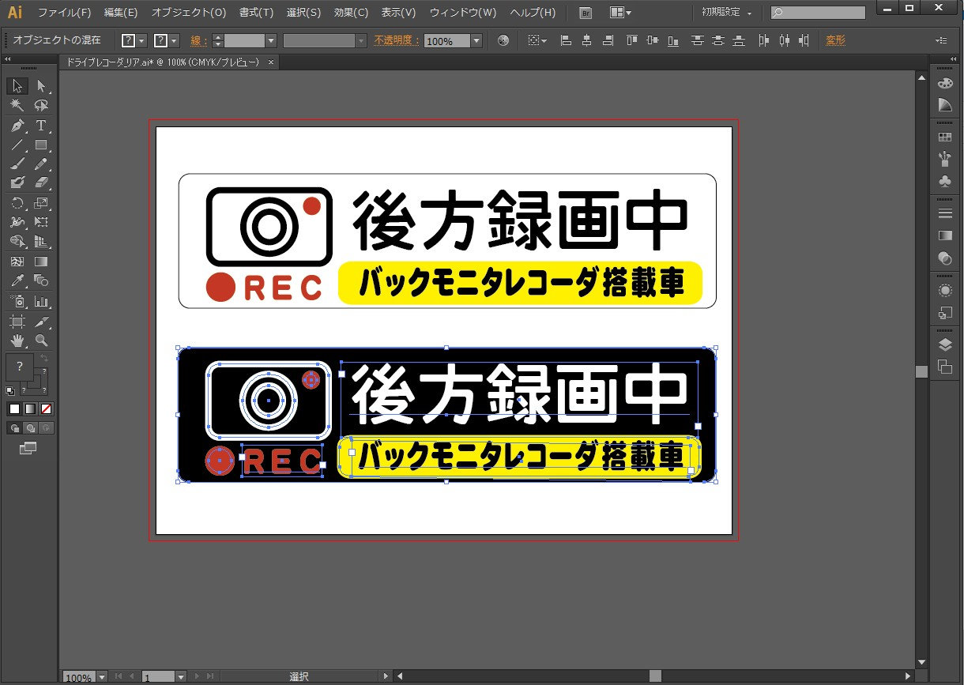Open the align-to selection dropdown
The image size is (964, 685).
coord(537,40)
